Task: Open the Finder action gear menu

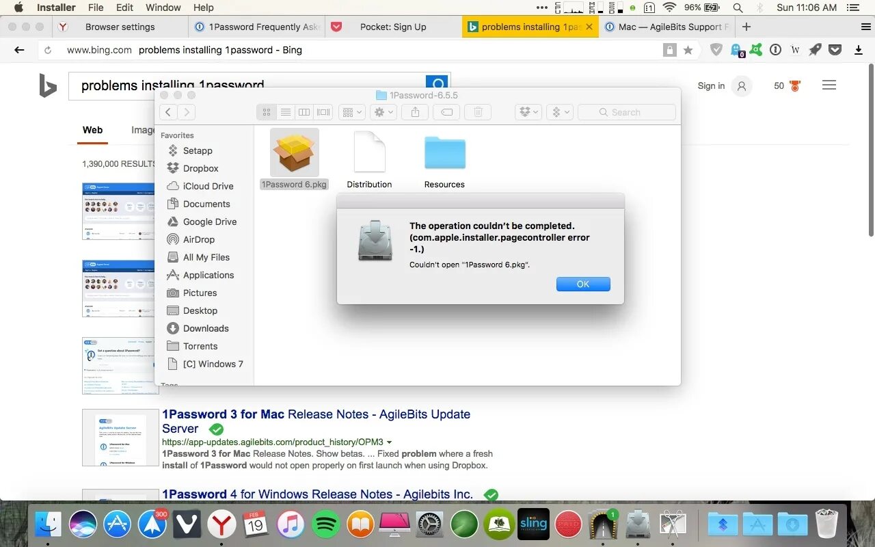Action: click(x=383, y=112)
